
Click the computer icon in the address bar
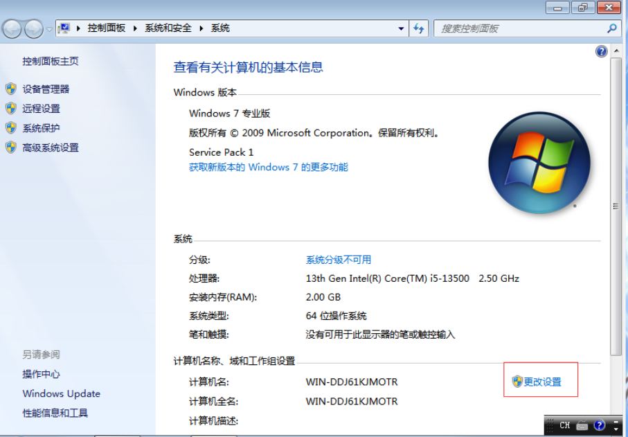[64, 28]
